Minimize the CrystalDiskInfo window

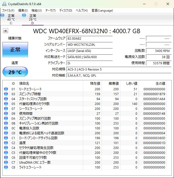tap(144, 4)
